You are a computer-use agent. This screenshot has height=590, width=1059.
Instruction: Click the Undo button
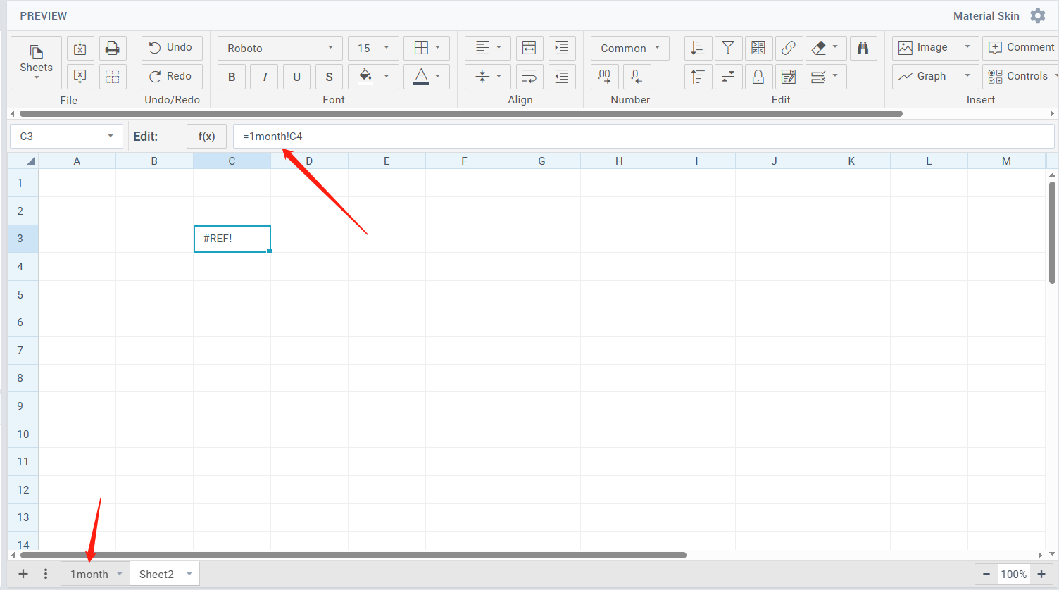[x=171, y=47]
